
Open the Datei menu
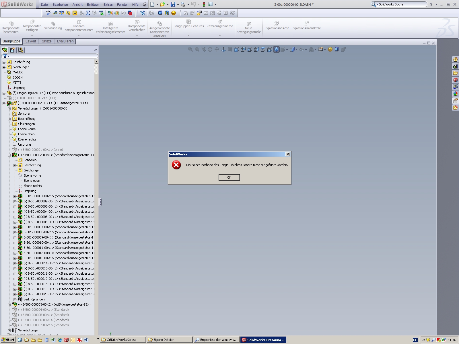(45, 5)
